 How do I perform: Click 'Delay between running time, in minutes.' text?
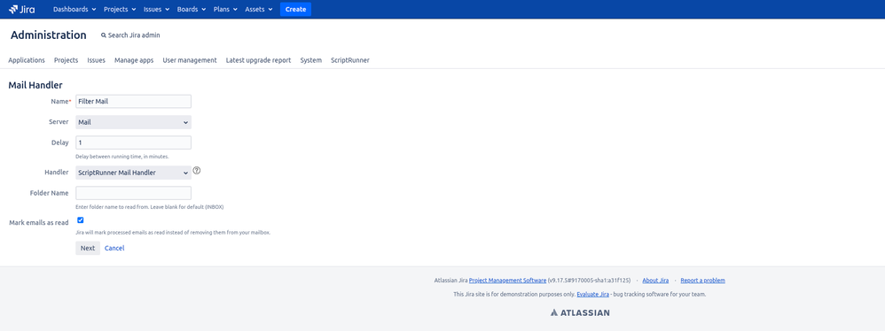pyautogui.click(x=122, y=157)
